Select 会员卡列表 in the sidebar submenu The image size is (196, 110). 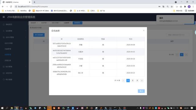click(x=9, y=43)
